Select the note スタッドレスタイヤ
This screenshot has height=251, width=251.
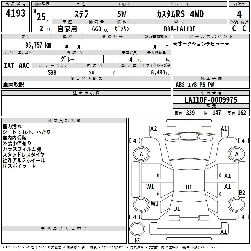[x=24, y=155]
